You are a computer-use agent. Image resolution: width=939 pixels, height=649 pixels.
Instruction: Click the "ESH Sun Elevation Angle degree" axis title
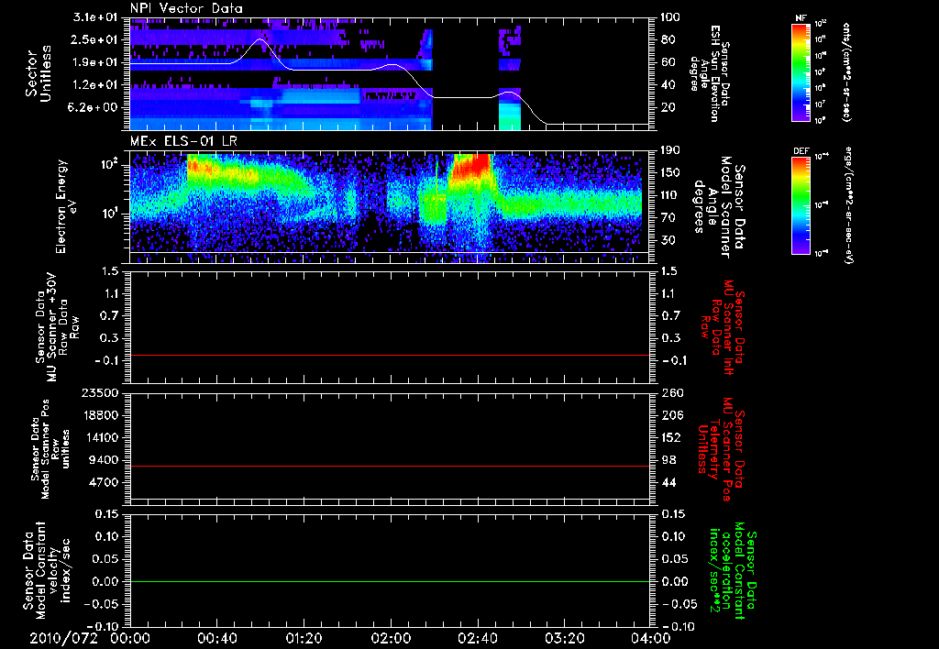[x=711, y=73]
